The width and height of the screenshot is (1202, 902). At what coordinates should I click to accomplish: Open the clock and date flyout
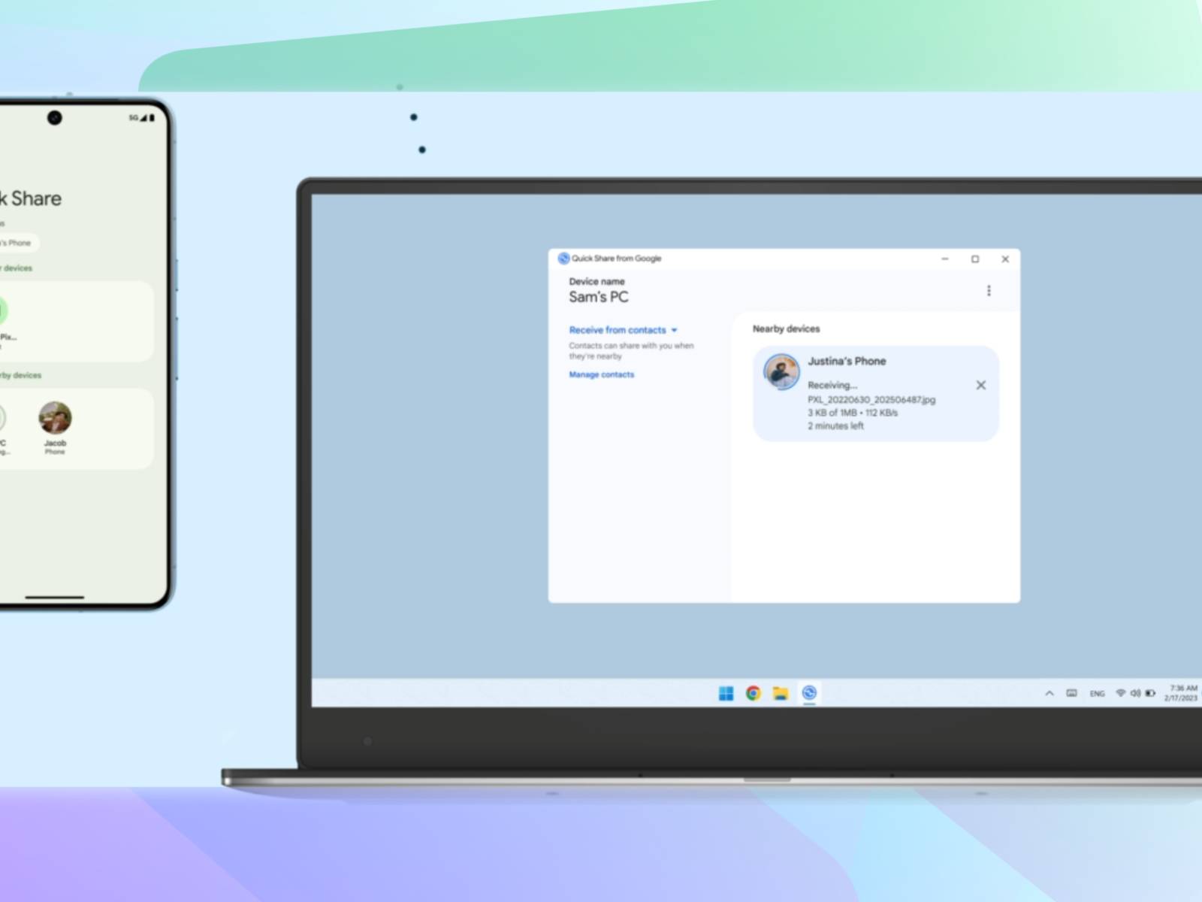point(1181,693)
